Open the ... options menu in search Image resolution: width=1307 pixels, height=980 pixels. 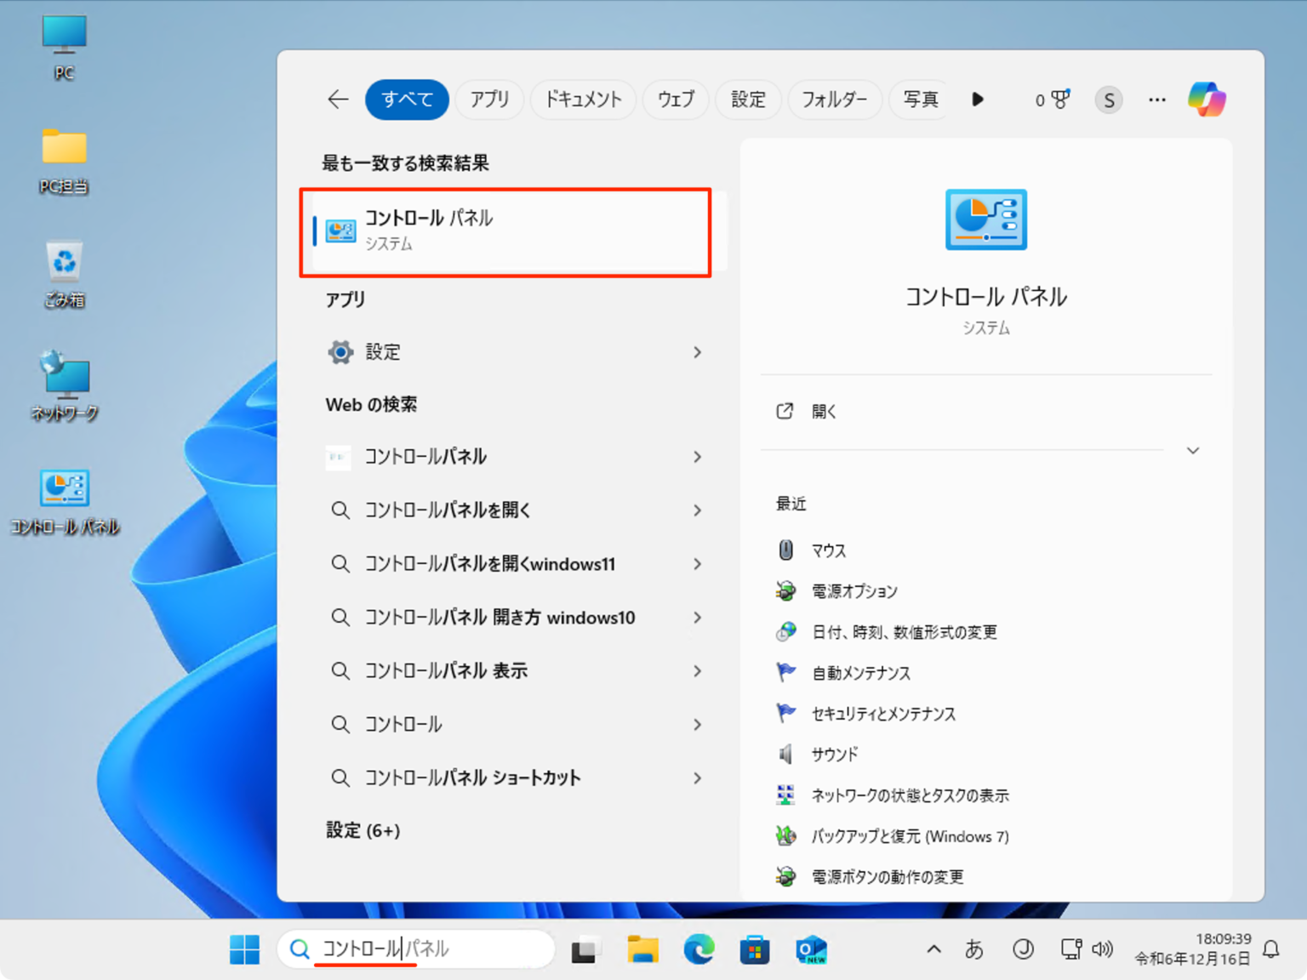(1156, 100)
